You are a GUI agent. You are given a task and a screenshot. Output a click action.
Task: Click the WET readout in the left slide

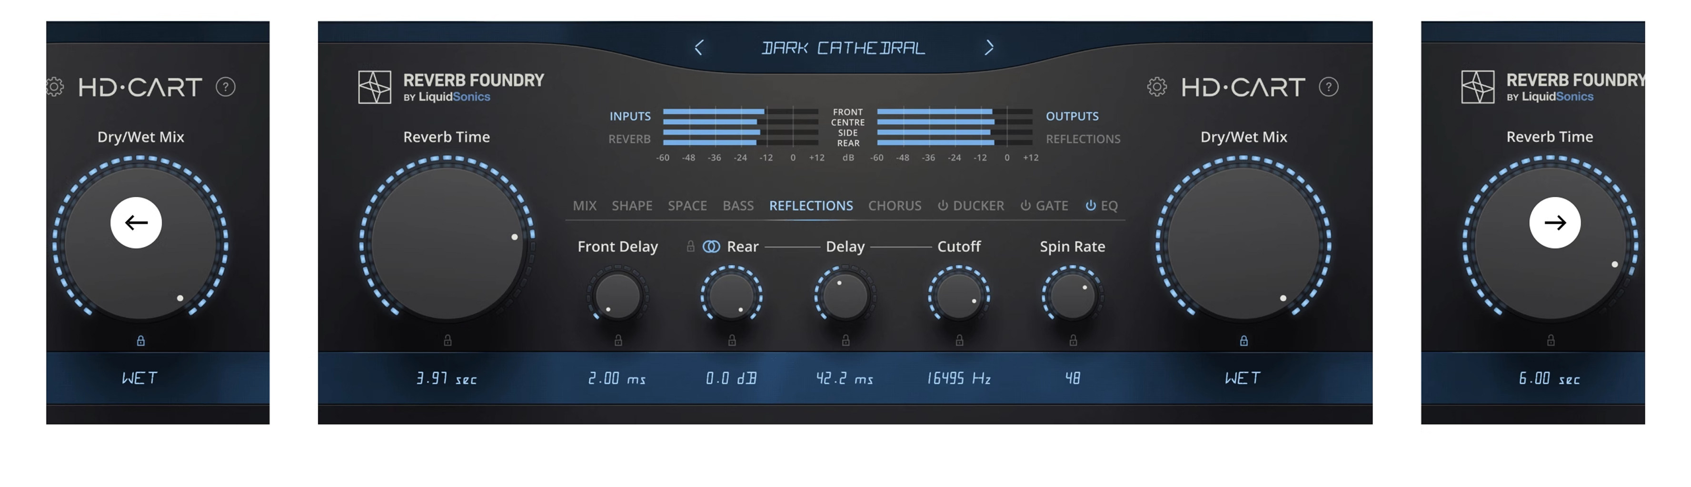pyautogui.click(x=140, y=378)
